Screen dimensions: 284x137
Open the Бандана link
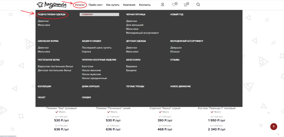(131, 70)
